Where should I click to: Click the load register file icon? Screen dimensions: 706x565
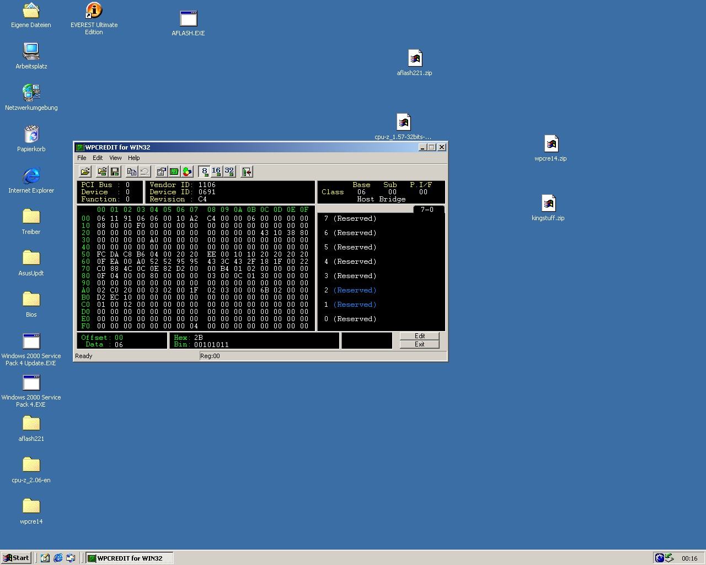point(102,172)
